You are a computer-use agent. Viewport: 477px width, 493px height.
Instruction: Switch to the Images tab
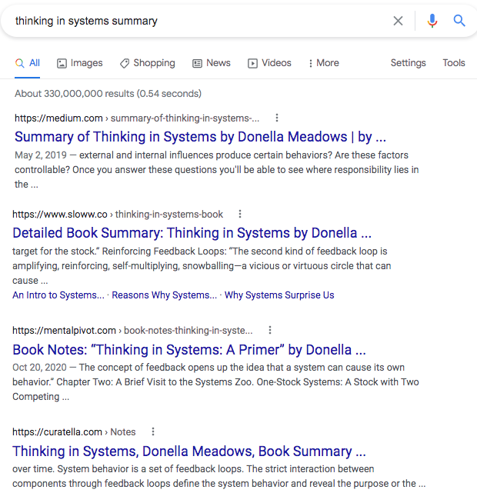pyautogui.click(x=79, y=63)
